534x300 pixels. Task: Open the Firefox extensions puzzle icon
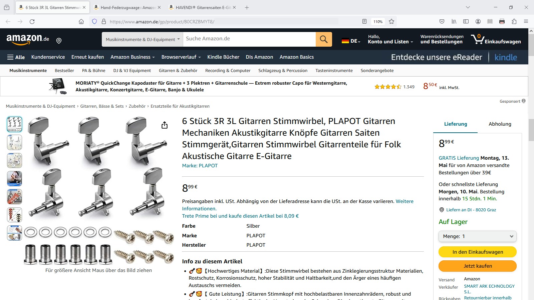pyautogui.click(x=514, y=22)
